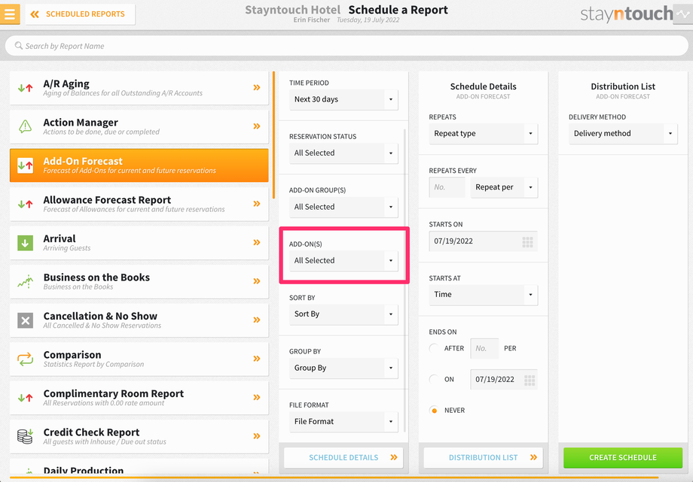Click Arrival row double-chevron arrow
693x482 pixels.
pos(257,242)
